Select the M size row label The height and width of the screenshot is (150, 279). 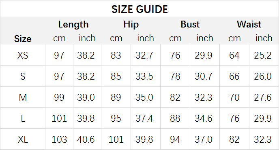tap(23, 97)
